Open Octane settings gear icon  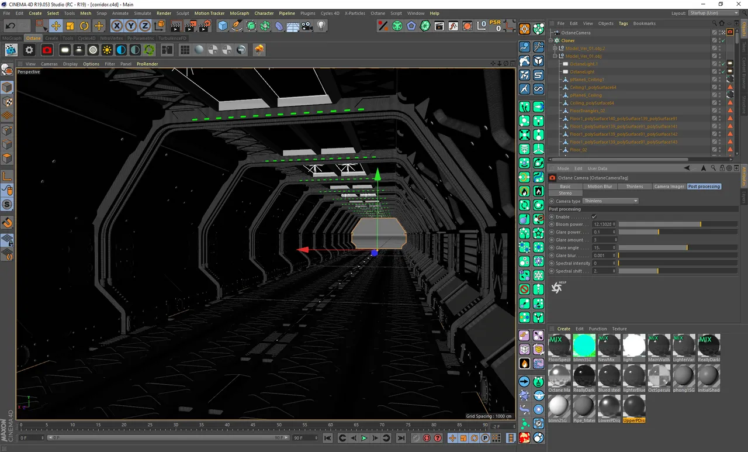[29, 50]
